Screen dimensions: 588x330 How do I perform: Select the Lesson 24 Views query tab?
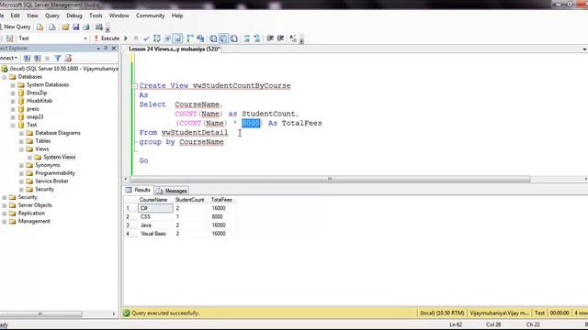click(174, 49)
